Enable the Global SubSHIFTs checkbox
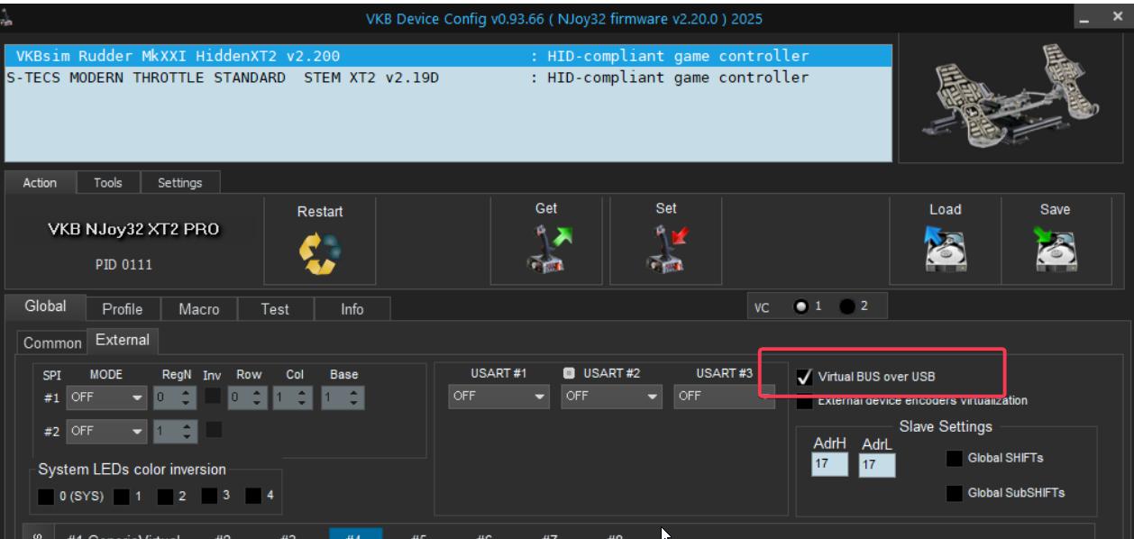This screenshot has height=539, width=1134. 953,493
